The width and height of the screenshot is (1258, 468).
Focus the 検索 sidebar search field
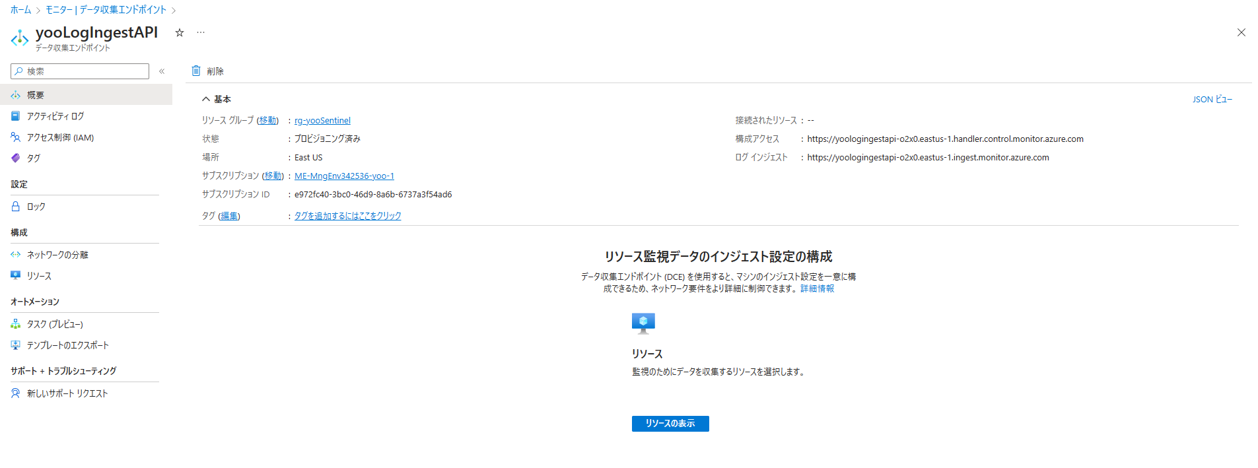coord(80,71)
